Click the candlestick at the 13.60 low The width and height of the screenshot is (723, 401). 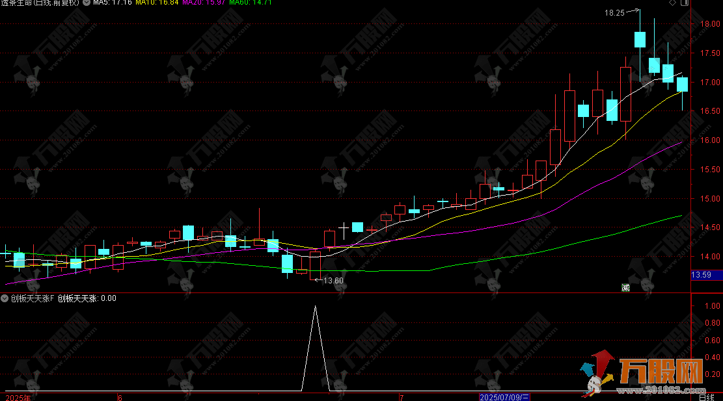(x=316, y=266)
